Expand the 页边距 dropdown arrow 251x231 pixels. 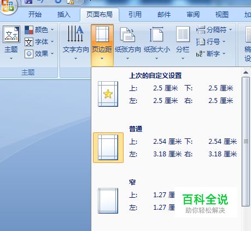coord(102,59)
